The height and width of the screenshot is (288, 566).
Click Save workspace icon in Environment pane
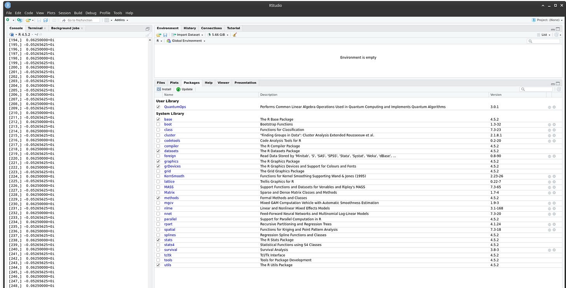pos(165,35)
